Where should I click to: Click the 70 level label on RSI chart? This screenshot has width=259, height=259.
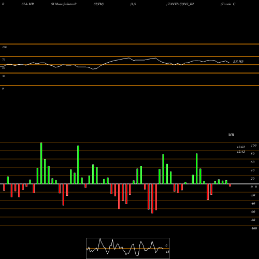click(x=4, y=60)
